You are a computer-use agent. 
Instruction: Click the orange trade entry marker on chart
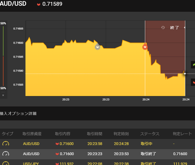point(145,46)
